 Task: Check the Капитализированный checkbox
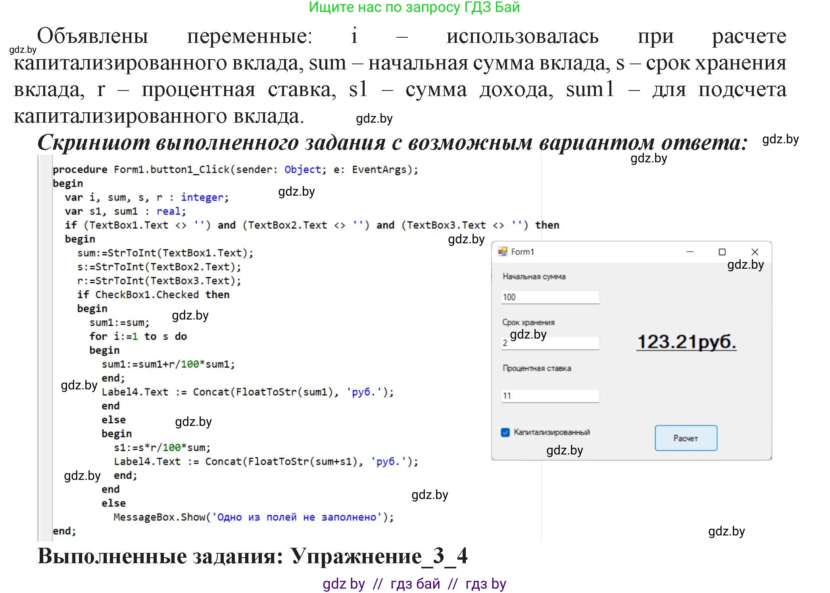505,432
